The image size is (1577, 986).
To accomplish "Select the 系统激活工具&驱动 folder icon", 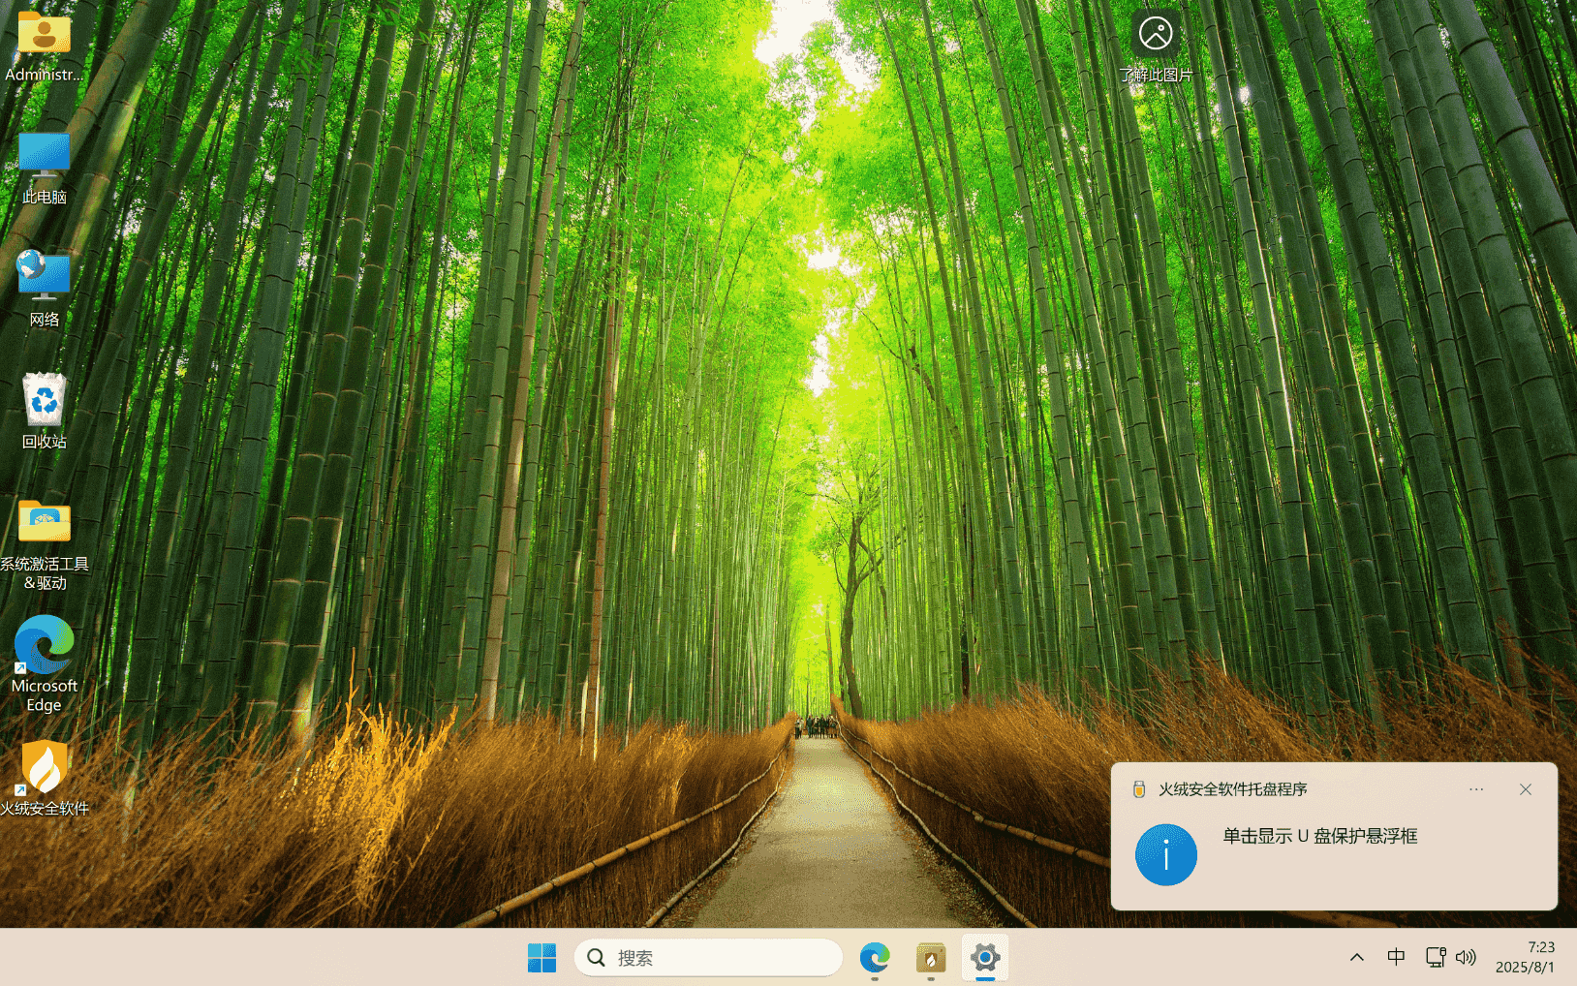I will [x=45, y=543].
